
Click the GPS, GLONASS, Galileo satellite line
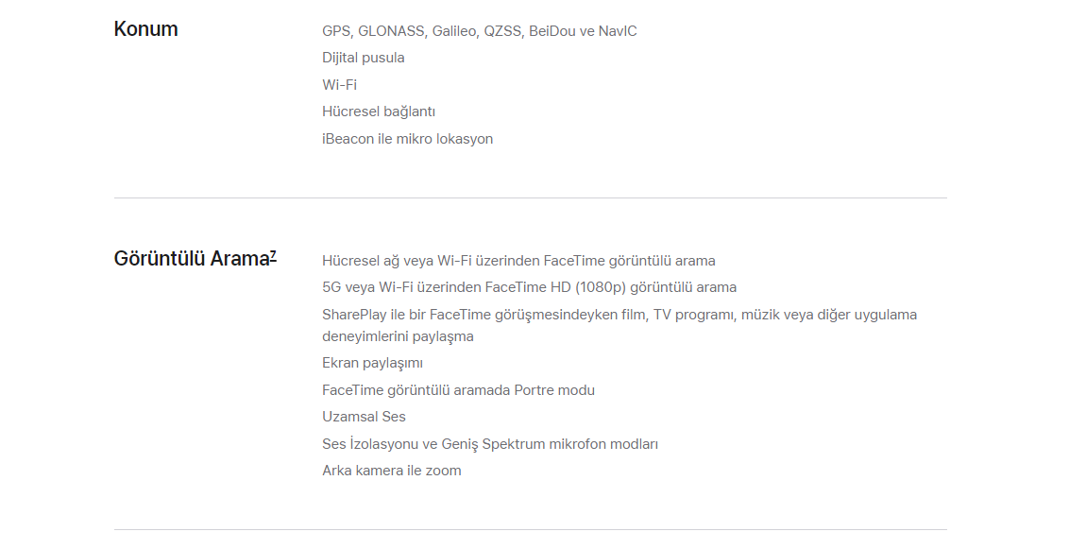click(x=480, y=31)
